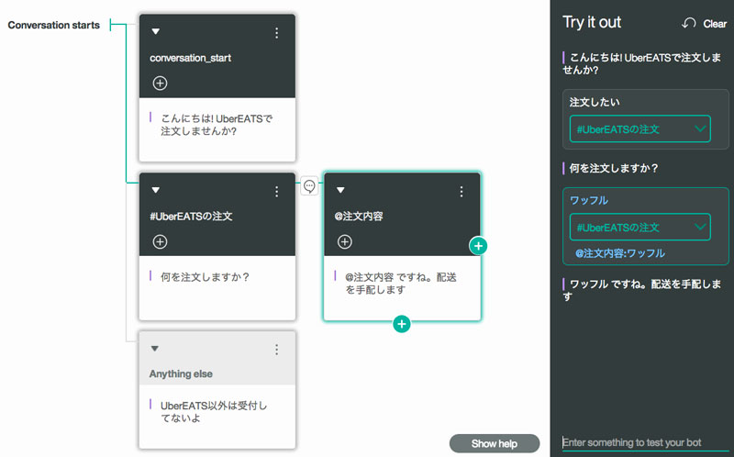Collapse the @注文内容 node triangle
The height and width of the screenshot is (457, 734).
(x=340, y=190)
